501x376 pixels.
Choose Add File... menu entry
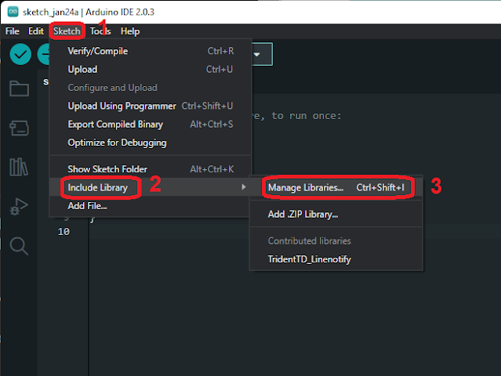tap(151, 206)
